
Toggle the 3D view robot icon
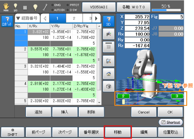tap(108, 21)
